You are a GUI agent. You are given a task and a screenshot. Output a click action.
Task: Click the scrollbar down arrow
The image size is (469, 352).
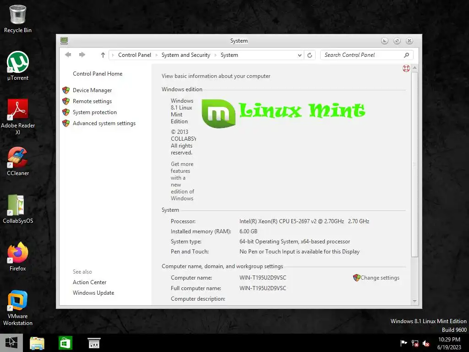414,301
